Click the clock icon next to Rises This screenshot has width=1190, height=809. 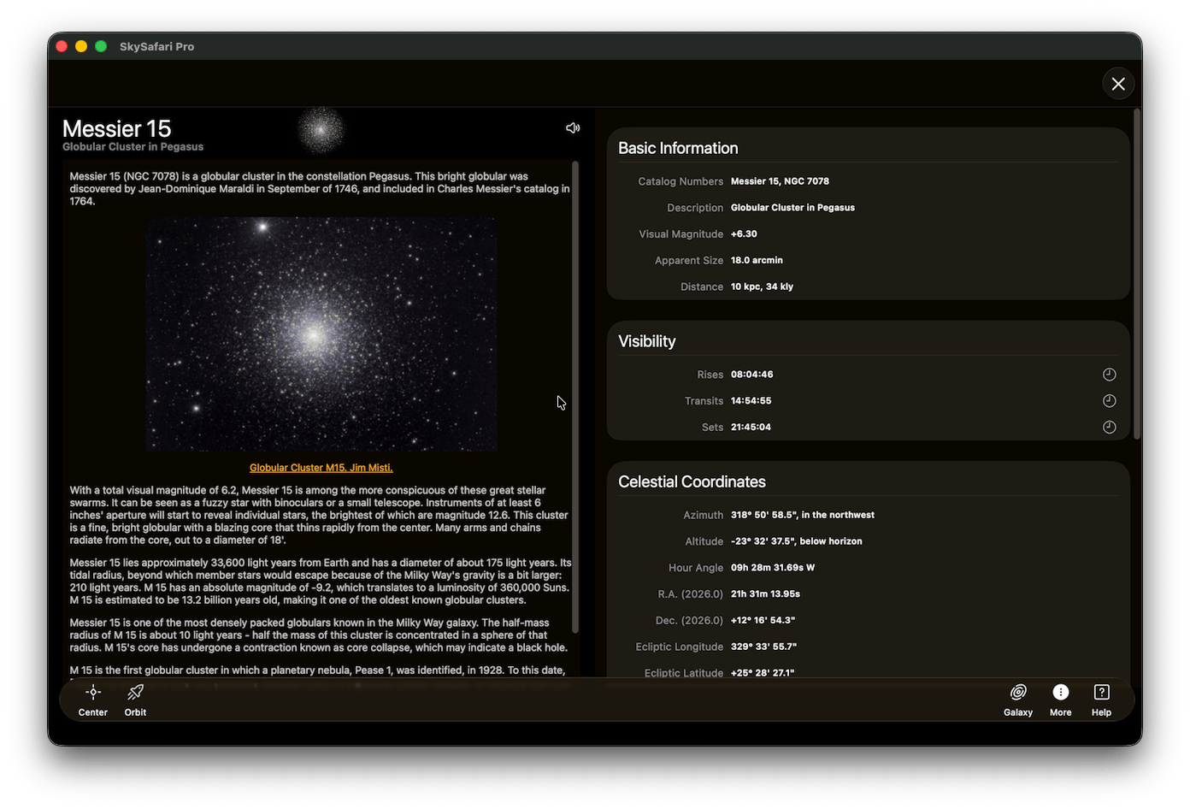1110,375
